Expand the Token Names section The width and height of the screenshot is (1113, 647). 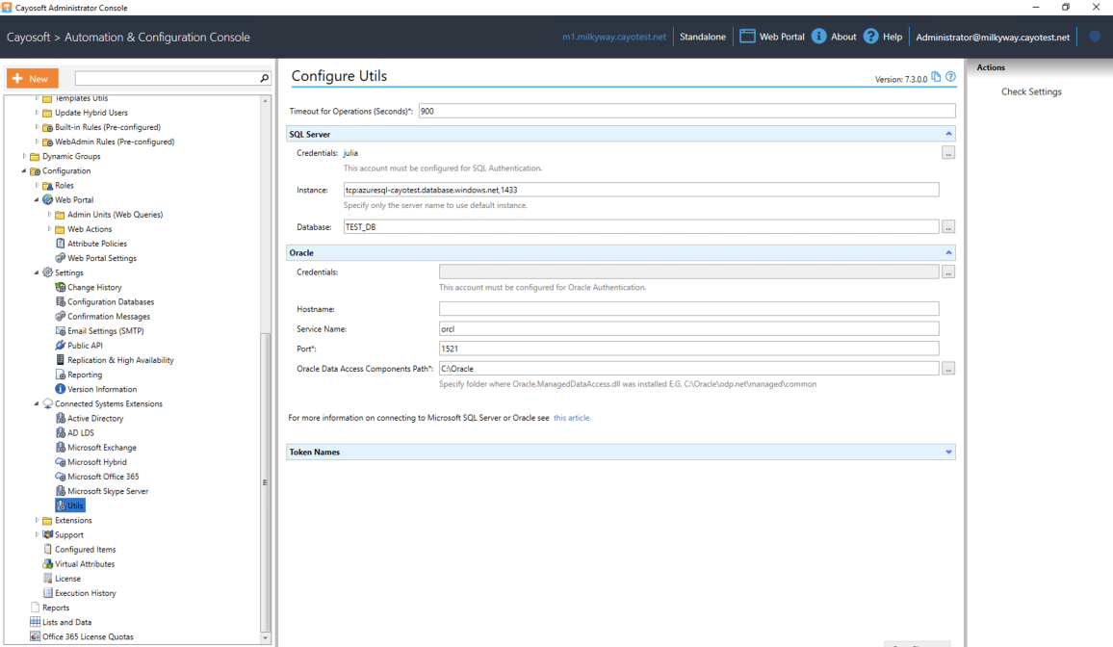pos(949,452)
